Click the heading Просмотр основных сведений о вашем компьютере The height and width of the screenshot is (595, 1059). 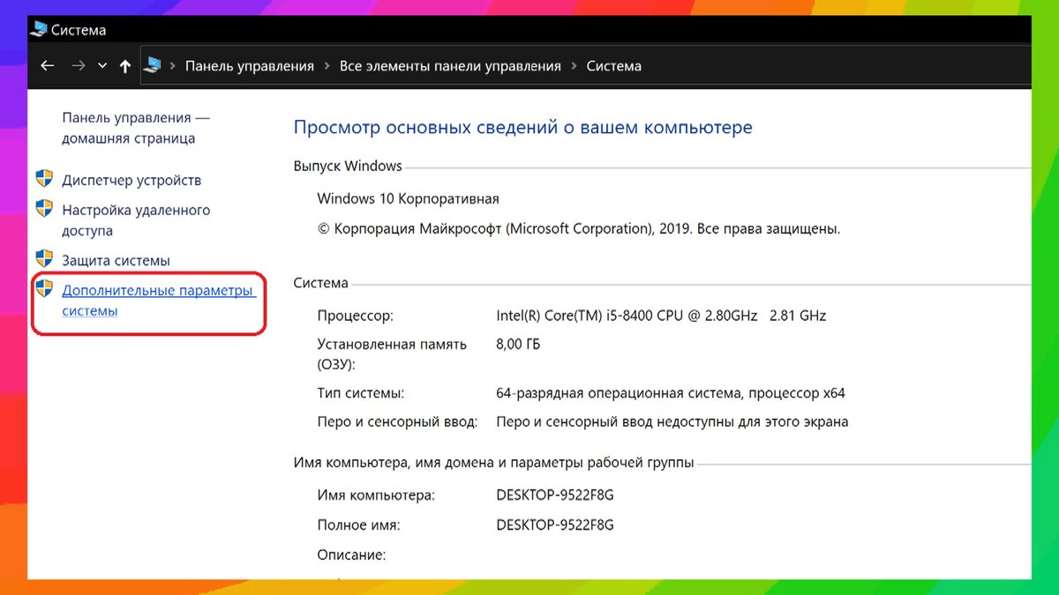point(522,127)
